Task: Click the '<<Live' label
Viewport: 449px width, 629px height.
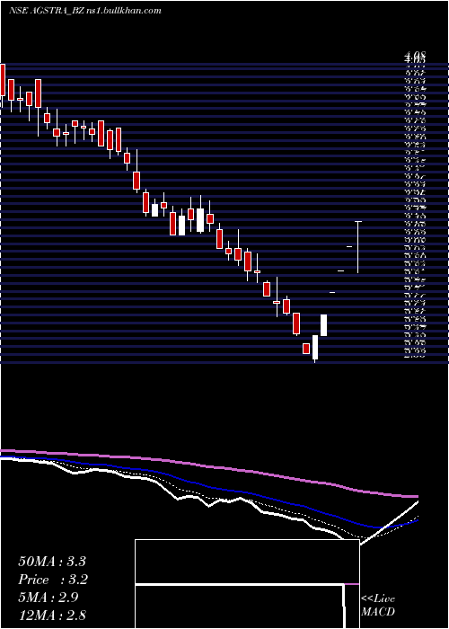Action: 378,599
